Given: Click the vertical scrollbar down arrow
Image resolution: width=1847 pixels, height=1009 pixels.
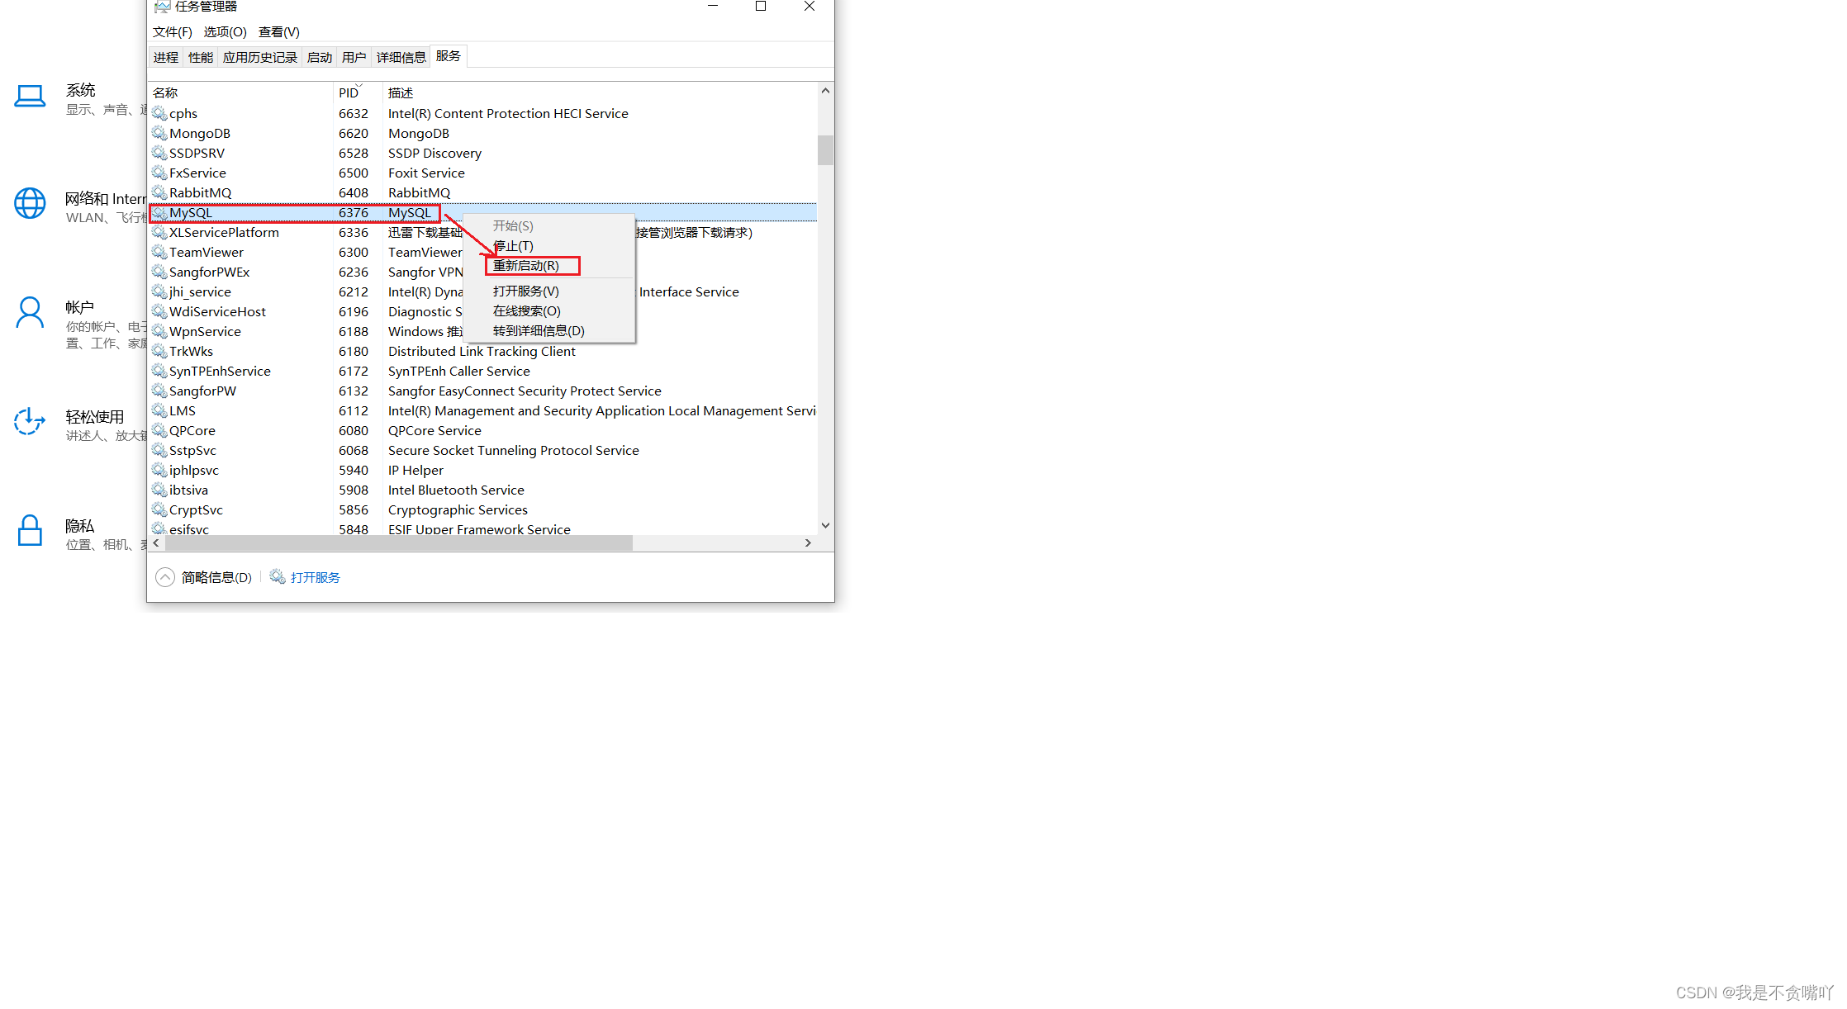Looking at the screenshot, I should click(825, 525).
